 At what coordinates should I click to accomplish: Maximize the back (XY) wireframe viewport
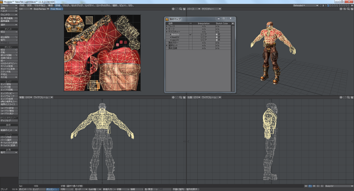(184, 97)
